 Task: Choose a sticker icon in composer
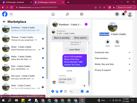coord(61,91)
